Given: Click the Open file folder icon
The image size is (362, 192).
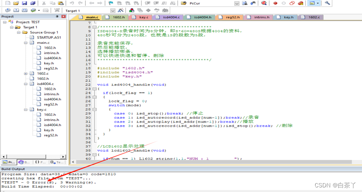Looking at the screenshot, I should click(16, 3).
